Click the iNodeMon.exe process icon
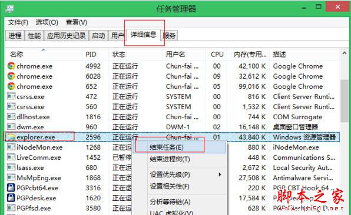Viewport: 351px width, 215px height. (11, 147)
